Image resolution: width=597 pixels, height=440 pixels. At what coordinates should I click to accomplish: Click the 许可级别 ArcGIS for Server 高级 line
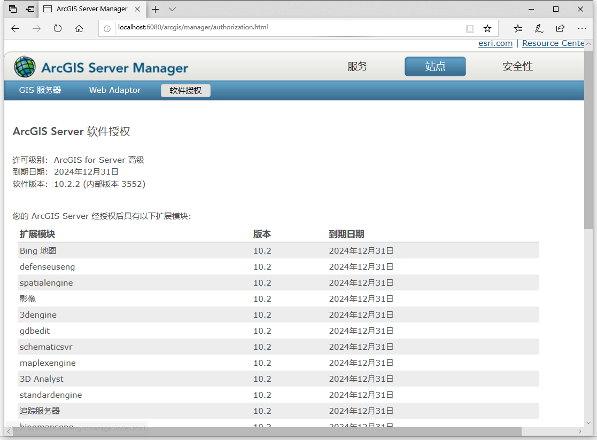tap(79, 160)
